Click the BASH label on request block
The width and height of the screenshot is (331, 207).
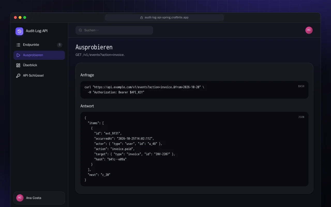301,86
